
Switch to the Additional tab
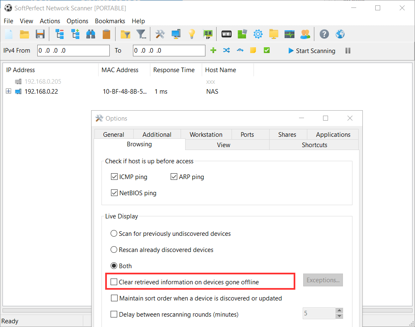click(157, 135)
